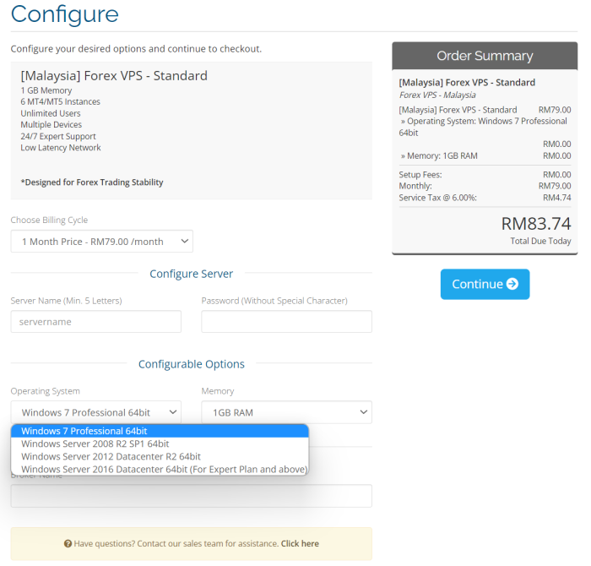Click the Service Tax @ 6.00% line
This screenshot has width=591, height=566.
[437, 198]
